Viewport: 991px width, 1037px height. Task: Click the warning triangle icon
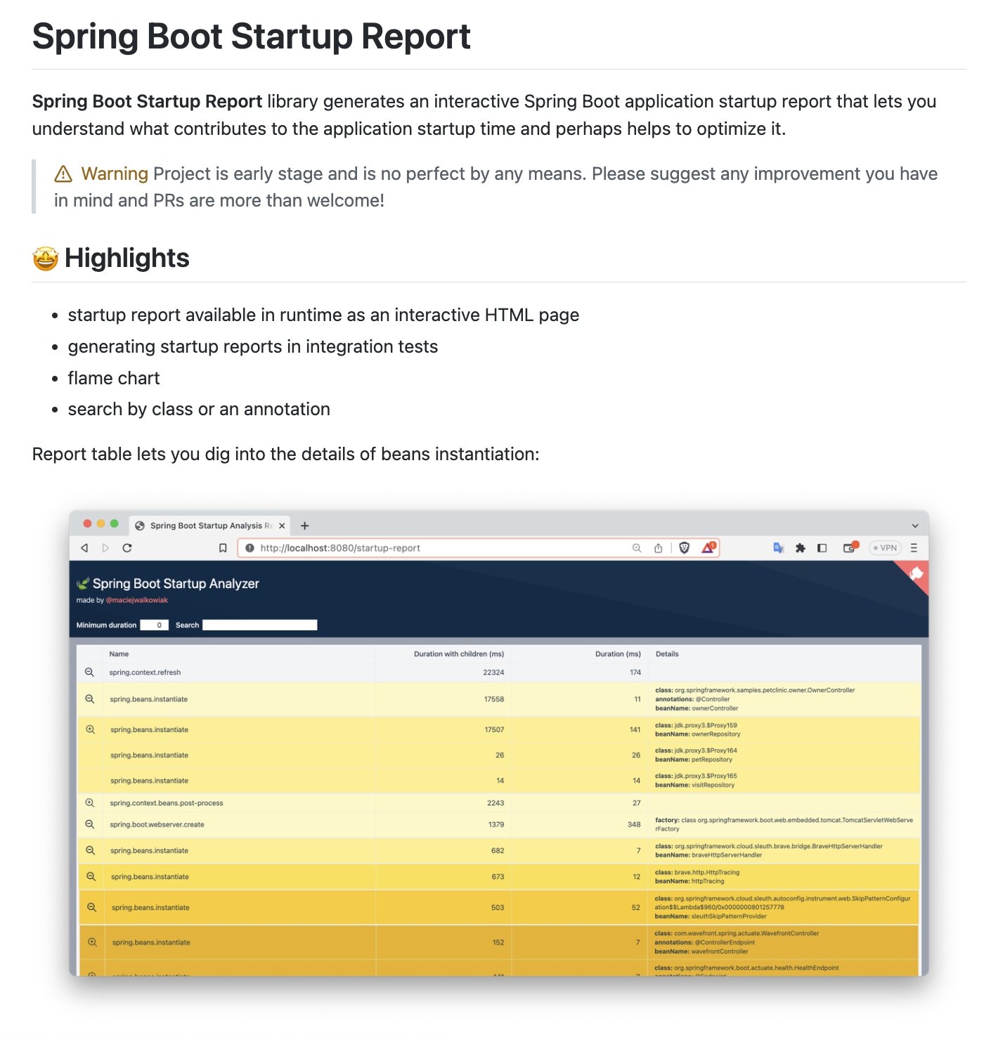(63, 174)
